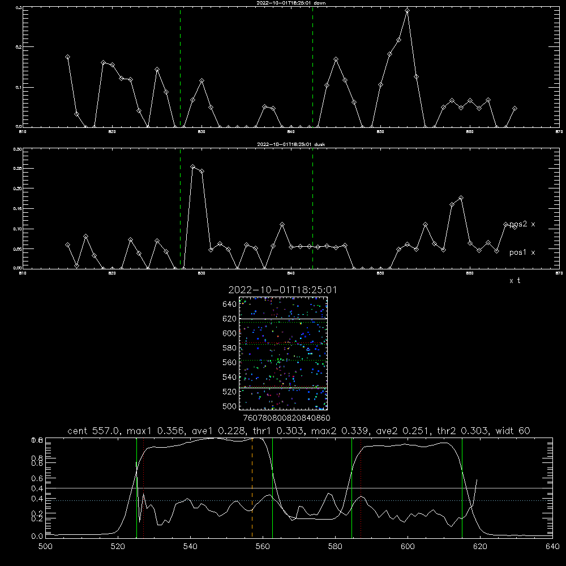
Task: Click the 600 label on the image panel y-axis
Action: [x=230, y=333]
